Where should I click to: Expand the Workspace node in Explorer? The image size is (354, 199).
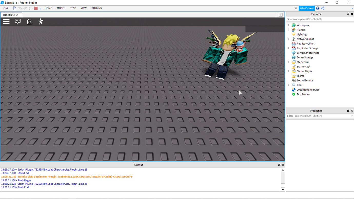288,25
